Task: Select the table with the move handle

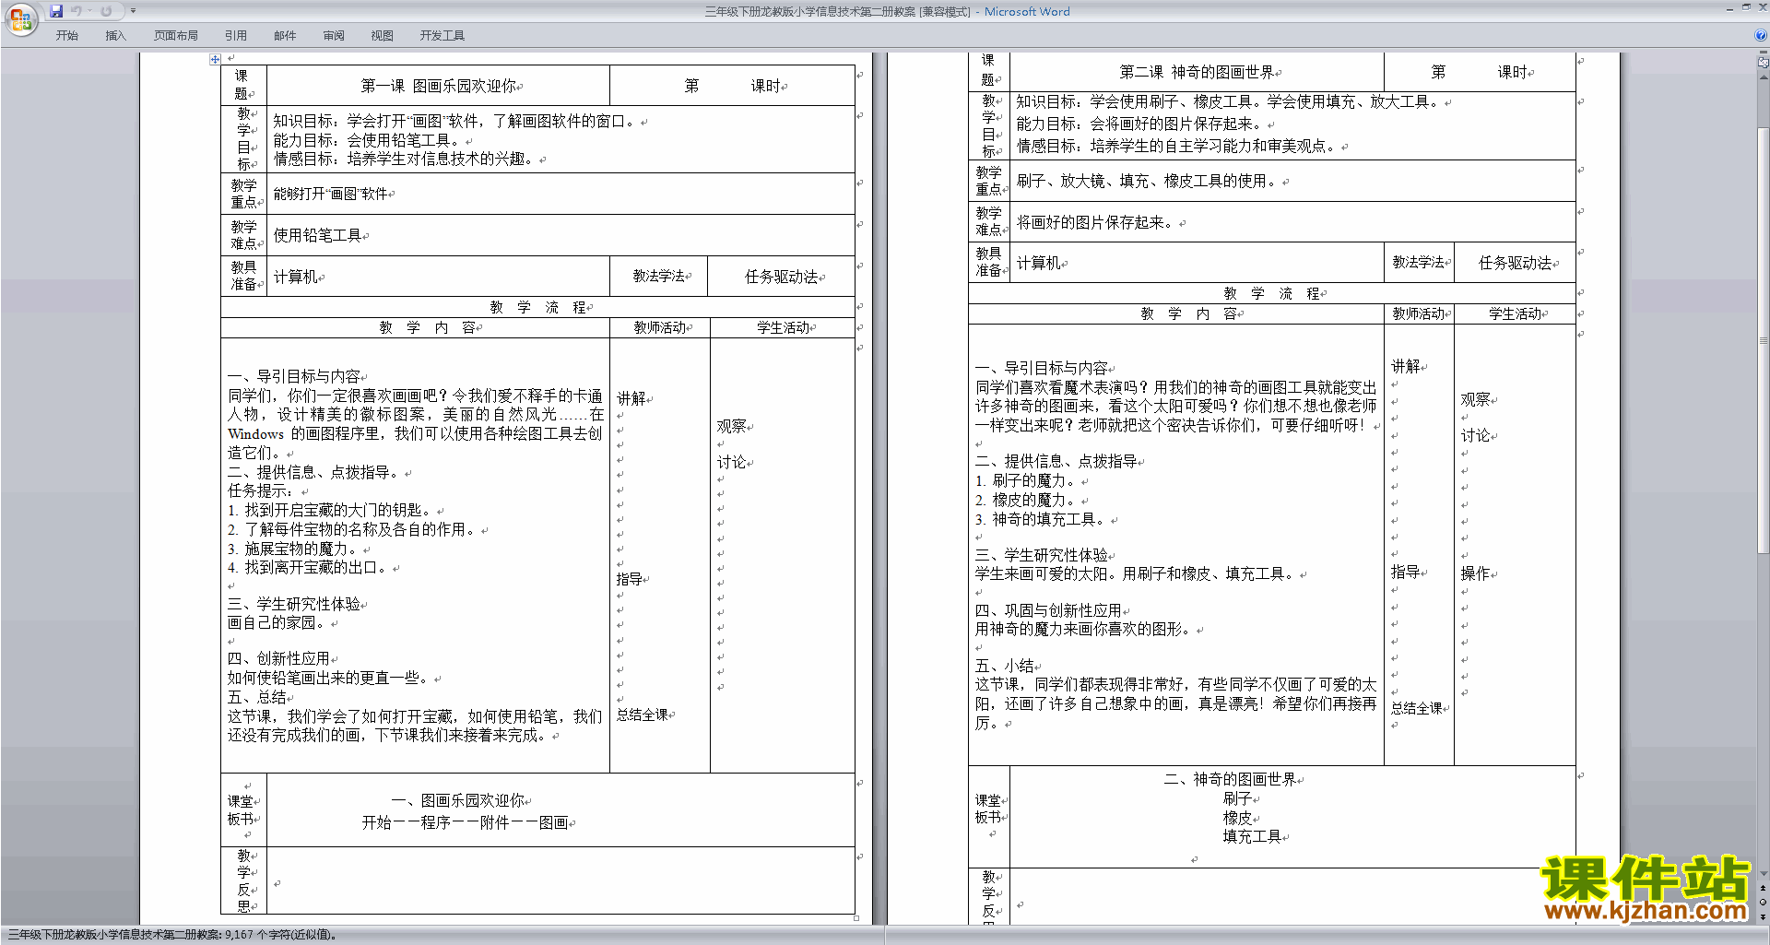Action: (215, 59)
